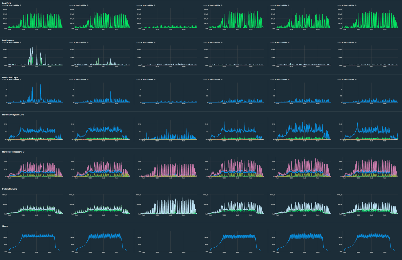Click the Normalized Process CPU section title

pyautogui.click(x=13, y=152)
